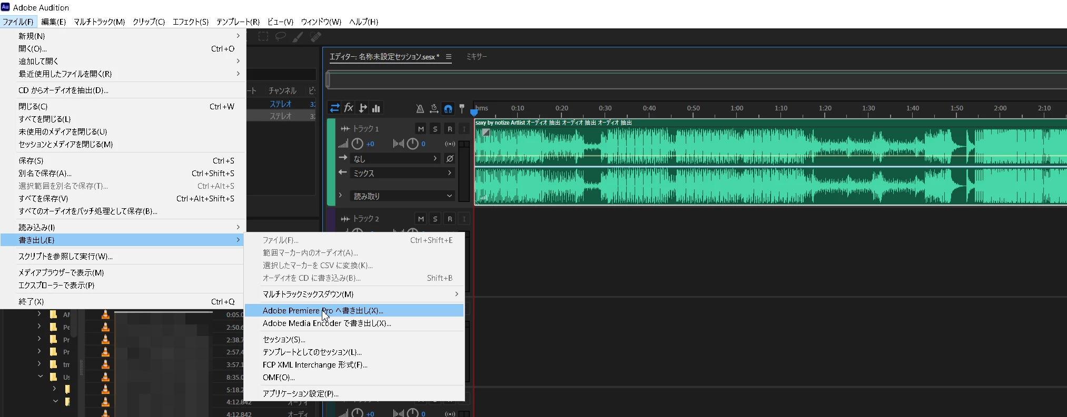Choose FCP XML Interchange 形式(F)...
The width and height of the screenshot is (1067, 417).
(x=354, y=364)
